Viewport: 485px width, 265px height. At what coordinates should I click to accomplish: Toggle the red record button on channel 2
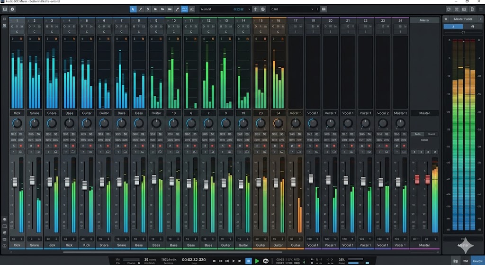tap(38, 146)
